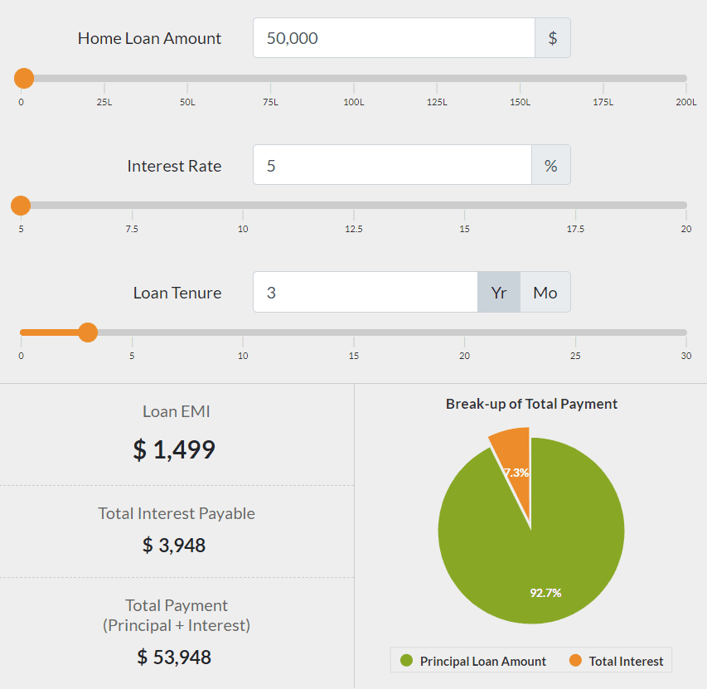Viewport: 707px width, 689px height.
Task: Click the 12.5 mark on interest slider
Action: (x=353, y=228)
